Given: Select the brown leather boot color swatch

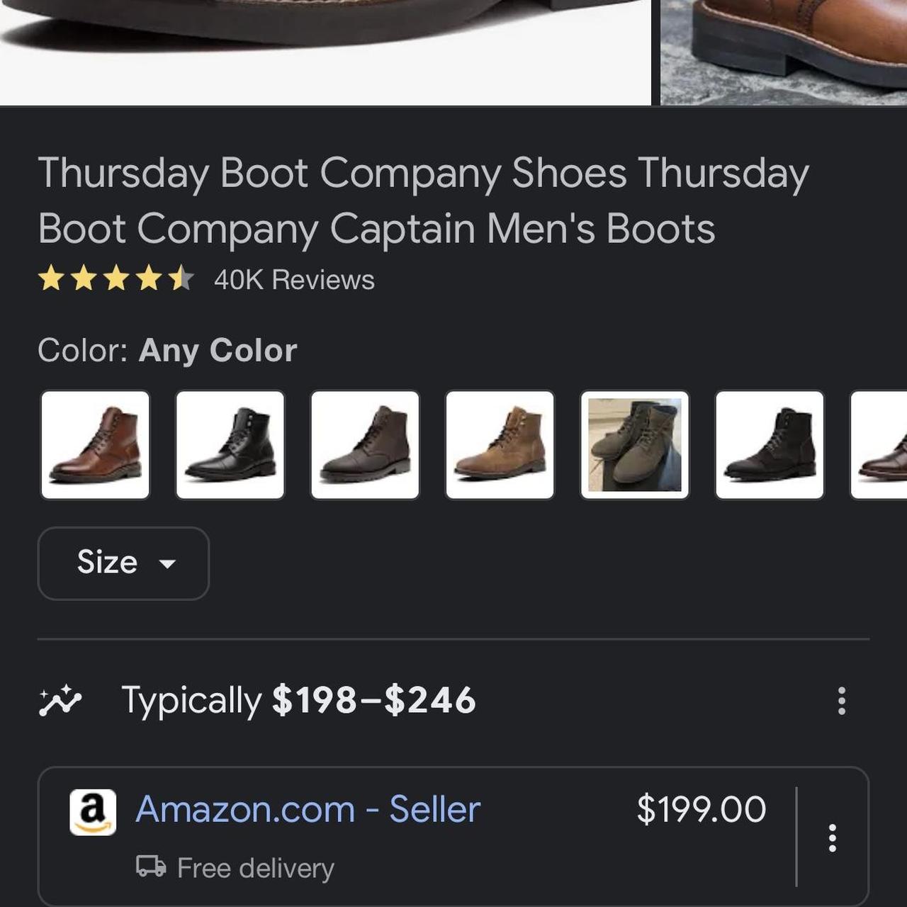Looking at the screenshot, I should point(96,445).
